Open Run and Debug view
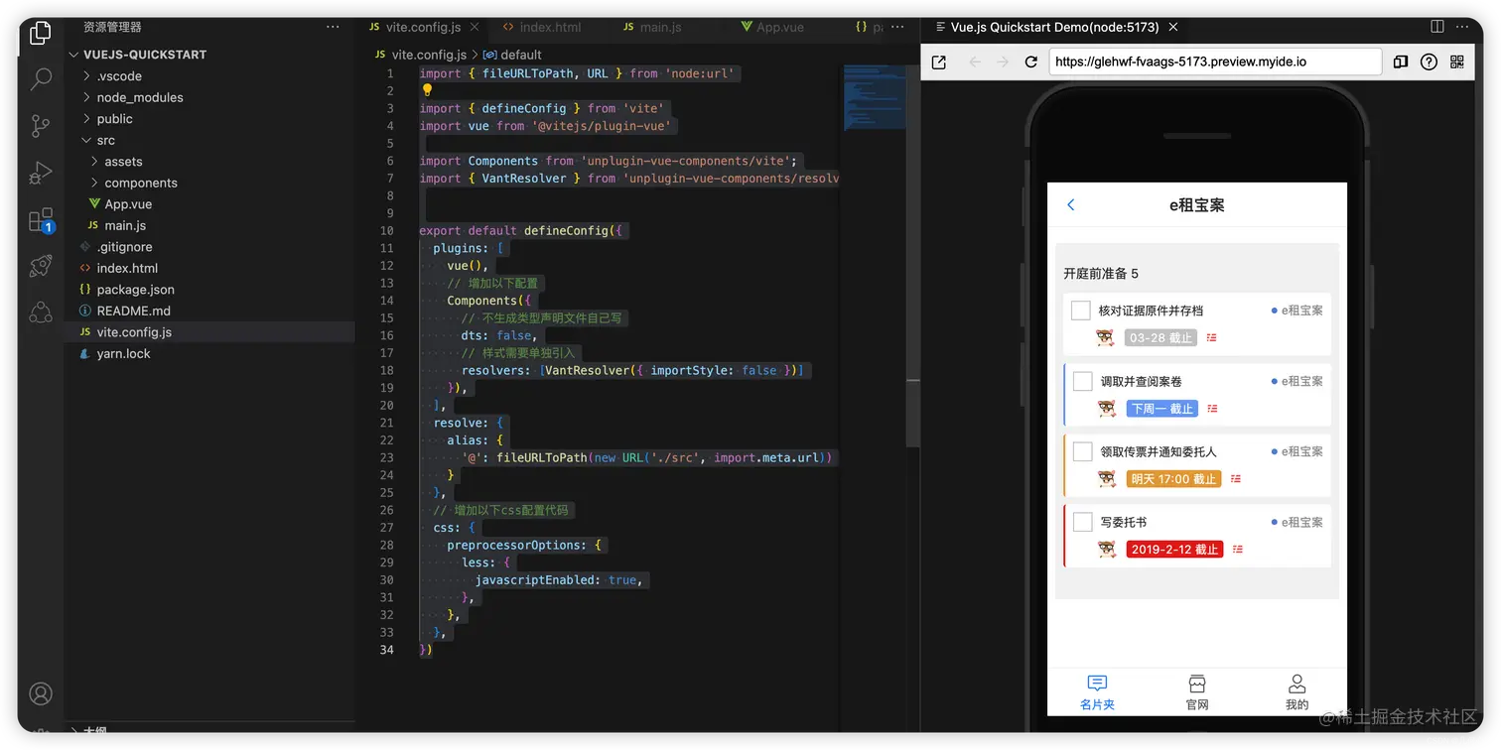1501x750 pixels. tap(40, 173)
